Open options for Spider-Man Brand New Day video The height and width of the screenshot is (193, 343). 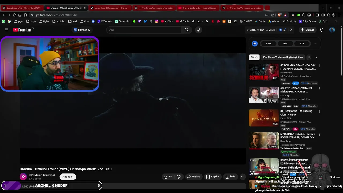pyautogui.click(x=319, y=66)
